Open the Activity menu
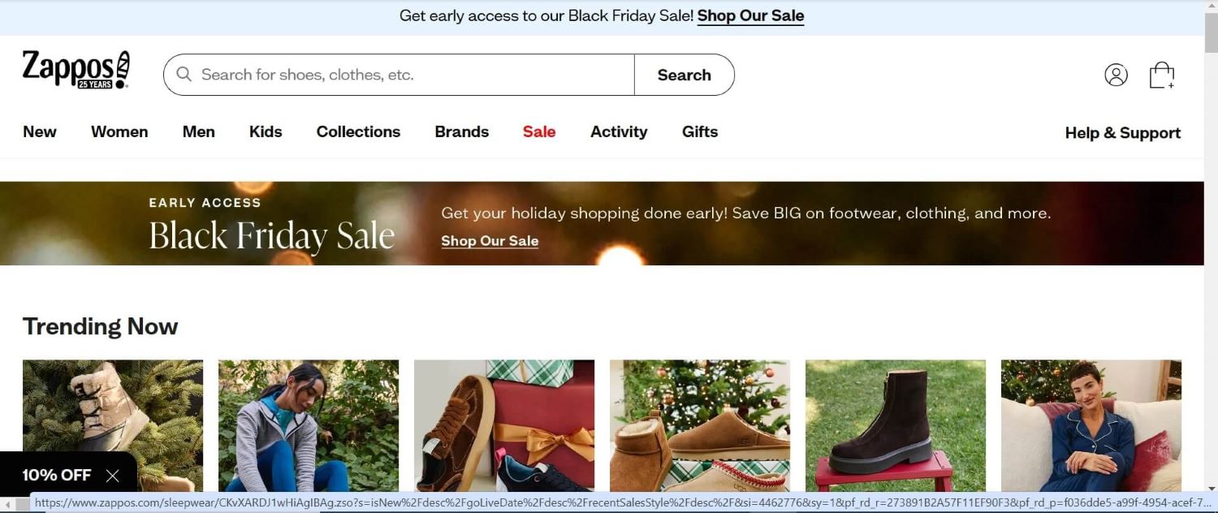 (619, 131)
